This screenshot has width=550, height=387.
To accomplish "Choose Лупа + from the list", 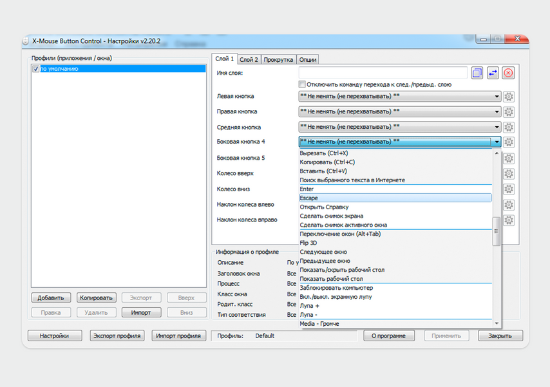I will point(395,306).
